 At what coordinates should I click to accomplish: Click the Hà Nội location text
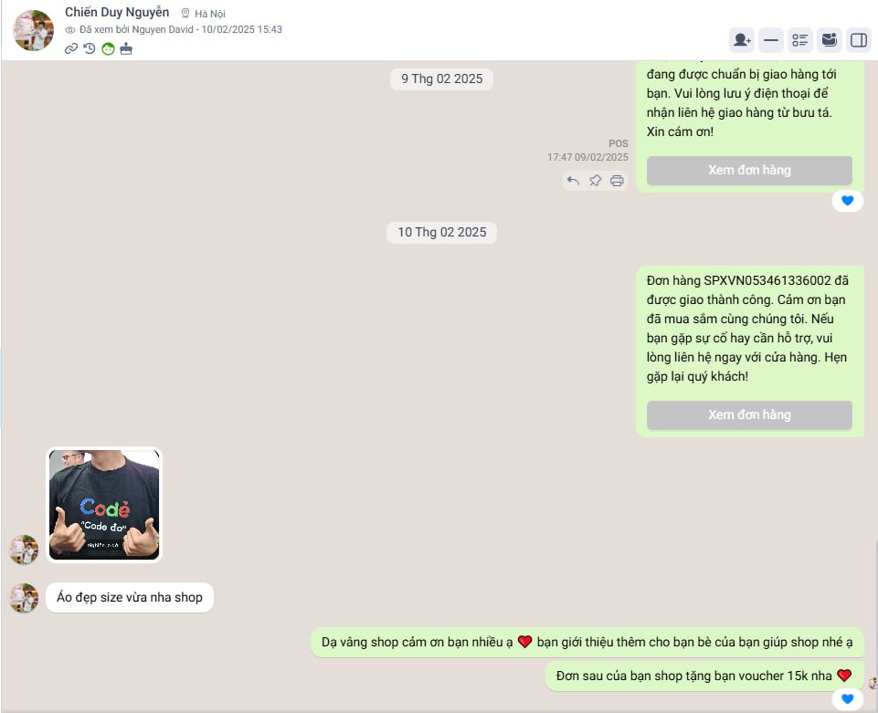coord(210,14)
